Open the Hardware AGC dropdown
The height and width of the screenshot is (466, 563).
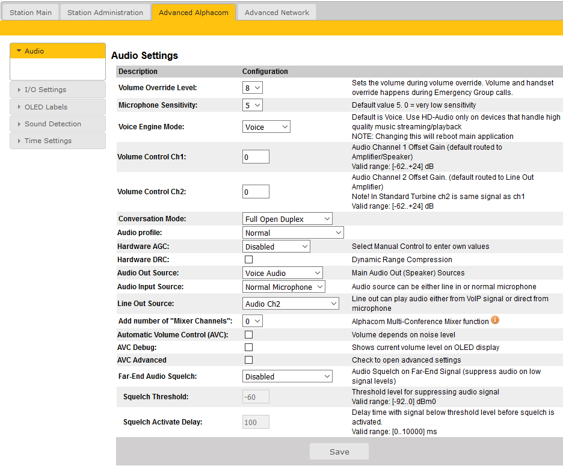pyautogui.click(x=277, y=247)
